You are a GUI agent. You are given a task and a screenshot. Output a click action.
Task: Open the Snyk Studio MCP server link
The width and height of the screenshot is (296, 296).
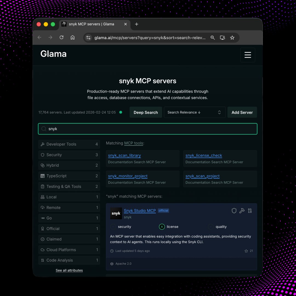click(140, 211)
